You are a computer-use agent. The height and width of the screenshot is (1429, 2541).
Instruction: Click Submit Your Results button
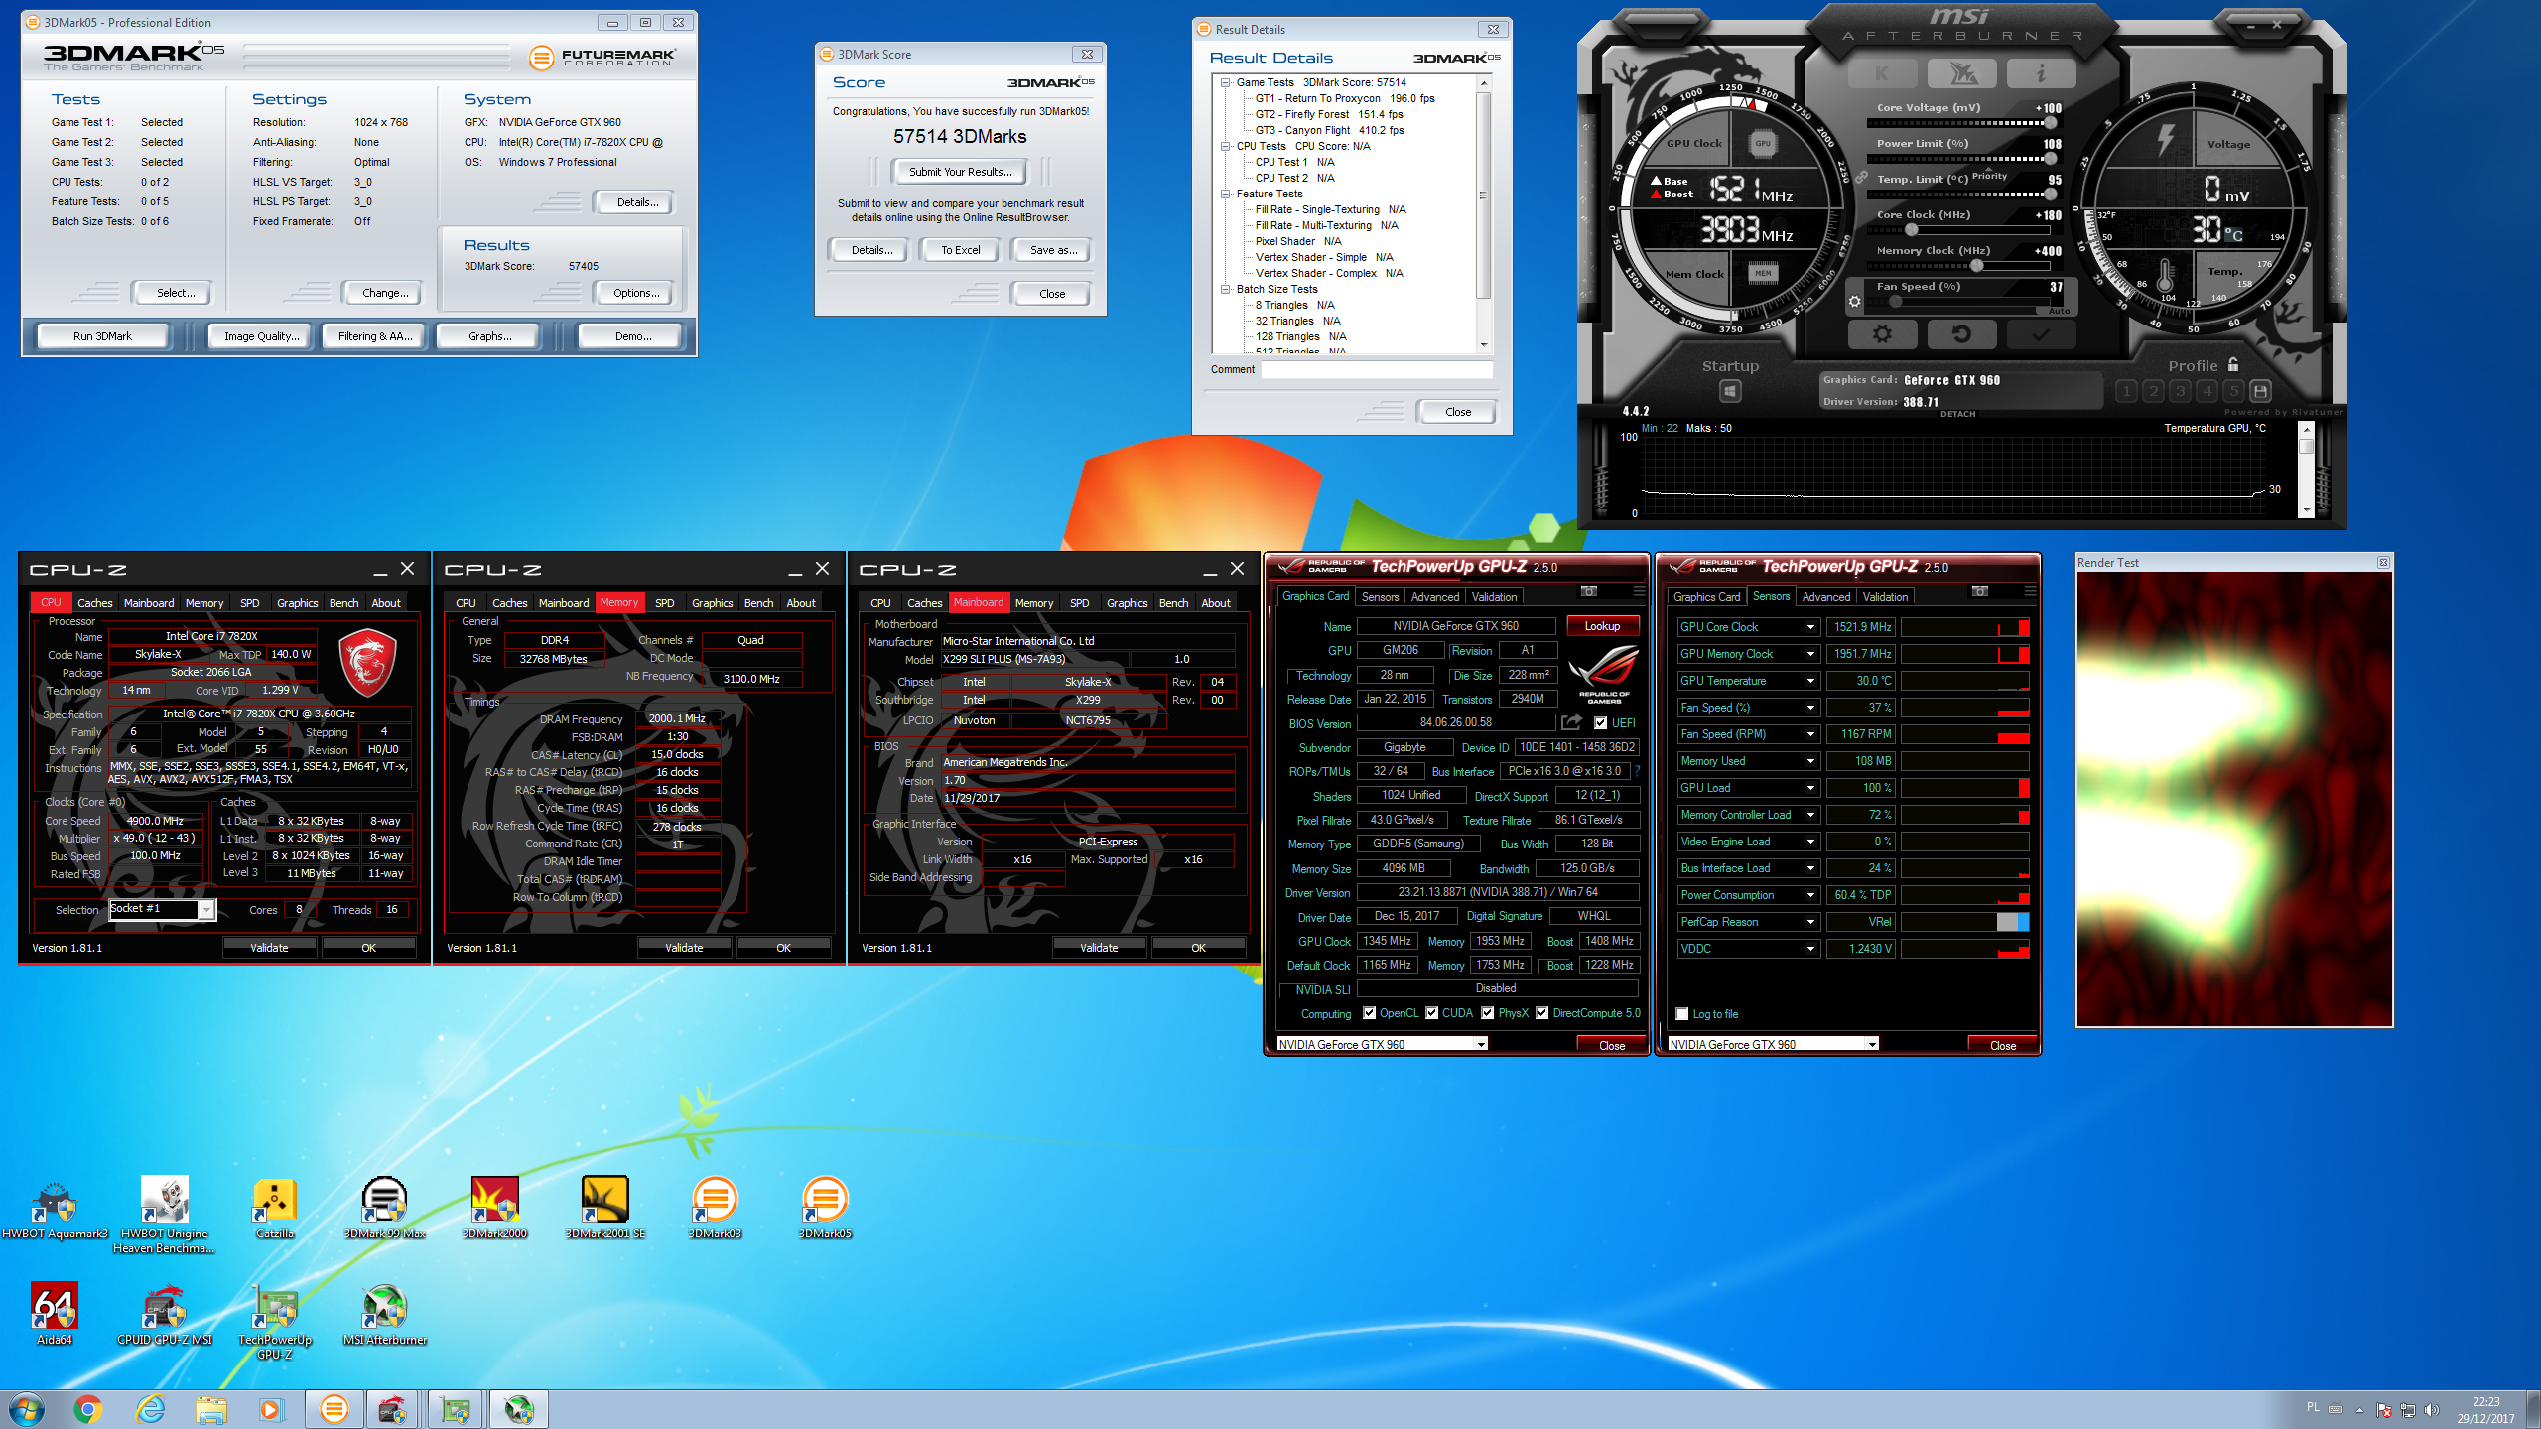[960, 172]
